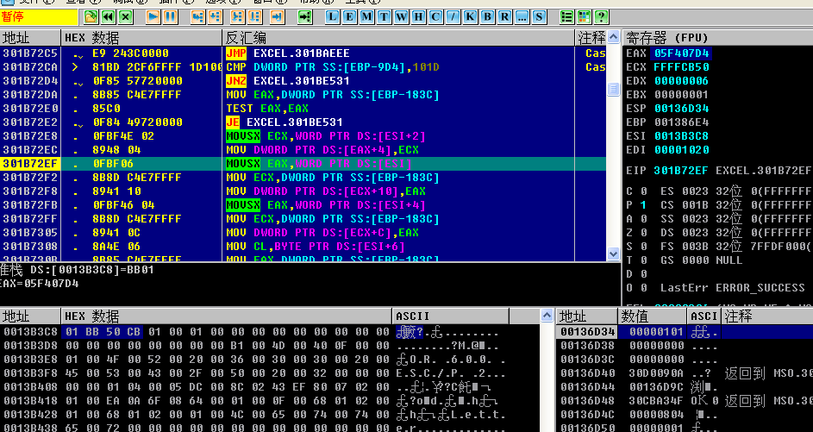Pause execution with the pause icon
This screenshot has width=813, height=432.
pyautogui.click(x=171, y=16)
